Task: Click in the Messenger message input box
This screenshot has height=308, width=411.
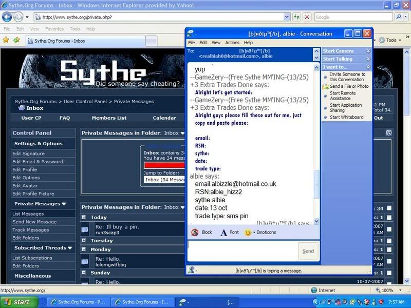Action: [x=243, y=251]
